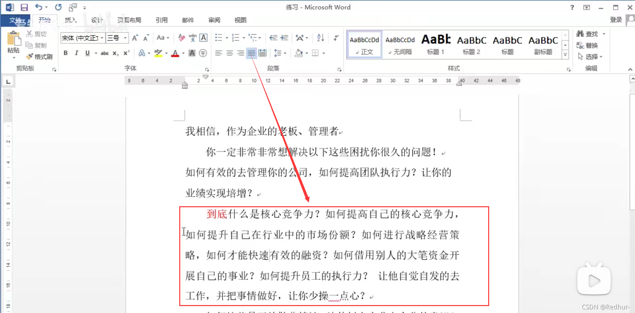This screenshot has width=635, height=313.
Task: Switch to the 视图 ribbon tab
Action: [240, 20]
